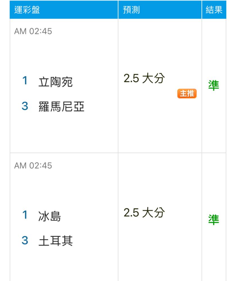The height and width of the screenshot is (281, 236).
Task: Select the 冰島 vs 土耳其 match cell
Action: [x=64, y=217]
